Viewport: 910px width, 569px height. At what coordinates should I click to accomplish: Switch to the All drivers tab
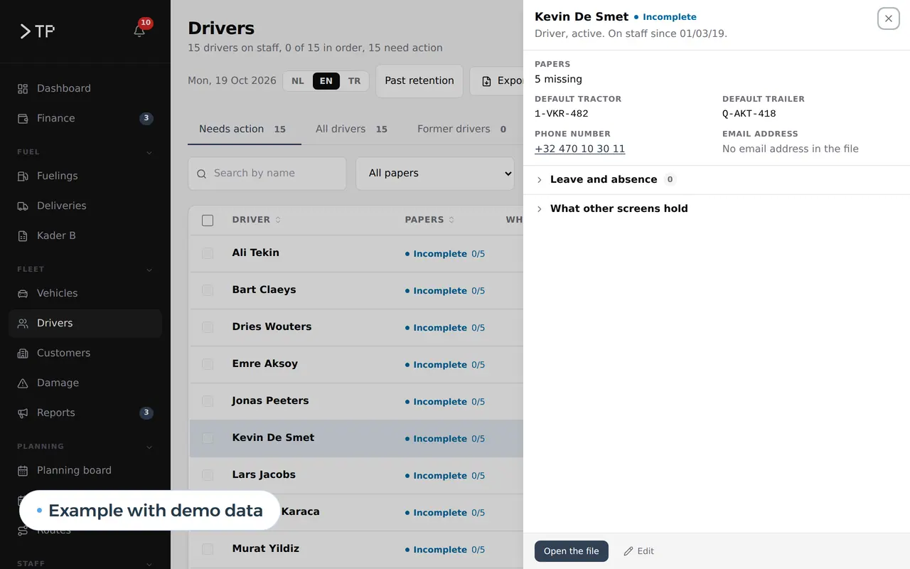352,129
